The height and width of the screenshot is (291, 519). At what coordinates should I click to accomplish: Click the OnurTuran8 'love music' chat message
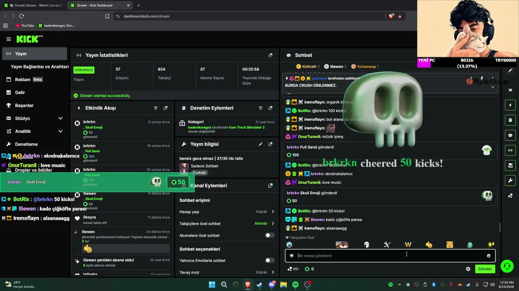click(x=314, y=183)
